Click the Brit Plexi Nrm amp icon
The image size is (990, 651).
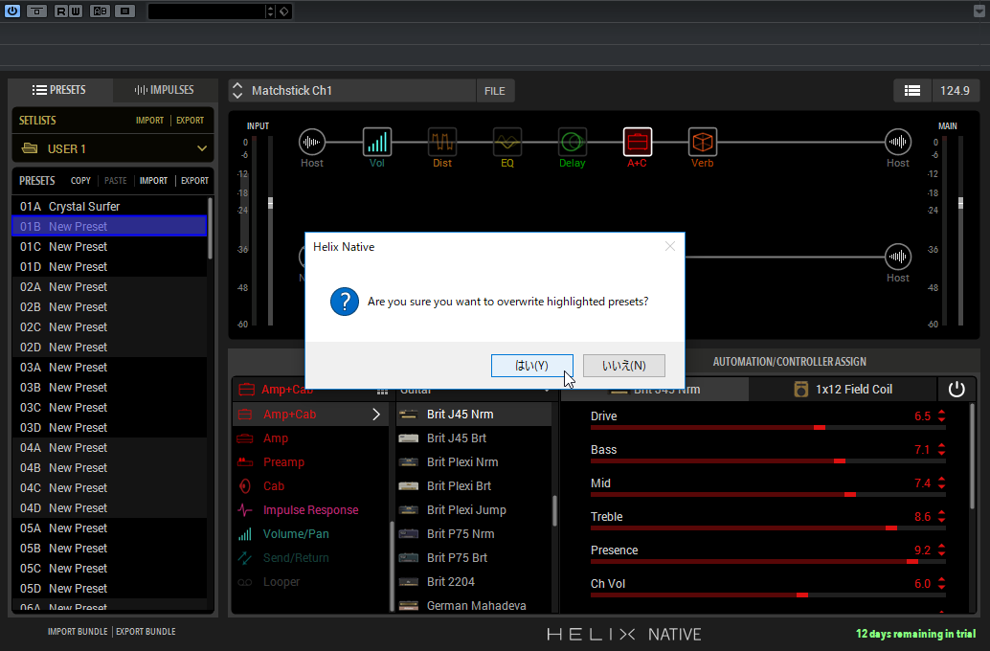click(x=409, y=462)
